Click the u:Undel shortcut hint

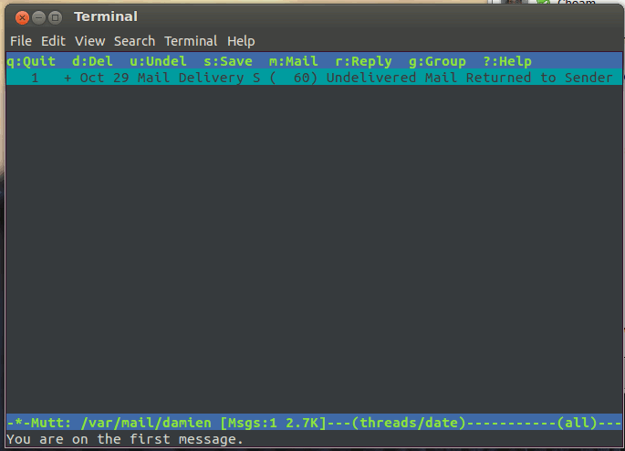[x=158, y=61]
